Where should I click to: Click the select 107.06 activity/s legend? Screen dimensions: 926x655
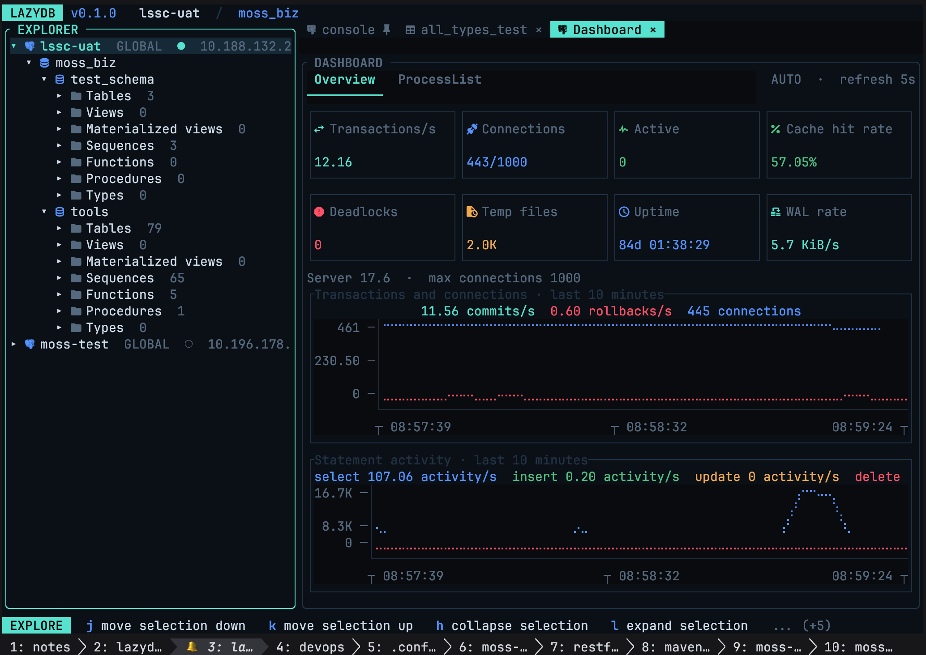406,476
